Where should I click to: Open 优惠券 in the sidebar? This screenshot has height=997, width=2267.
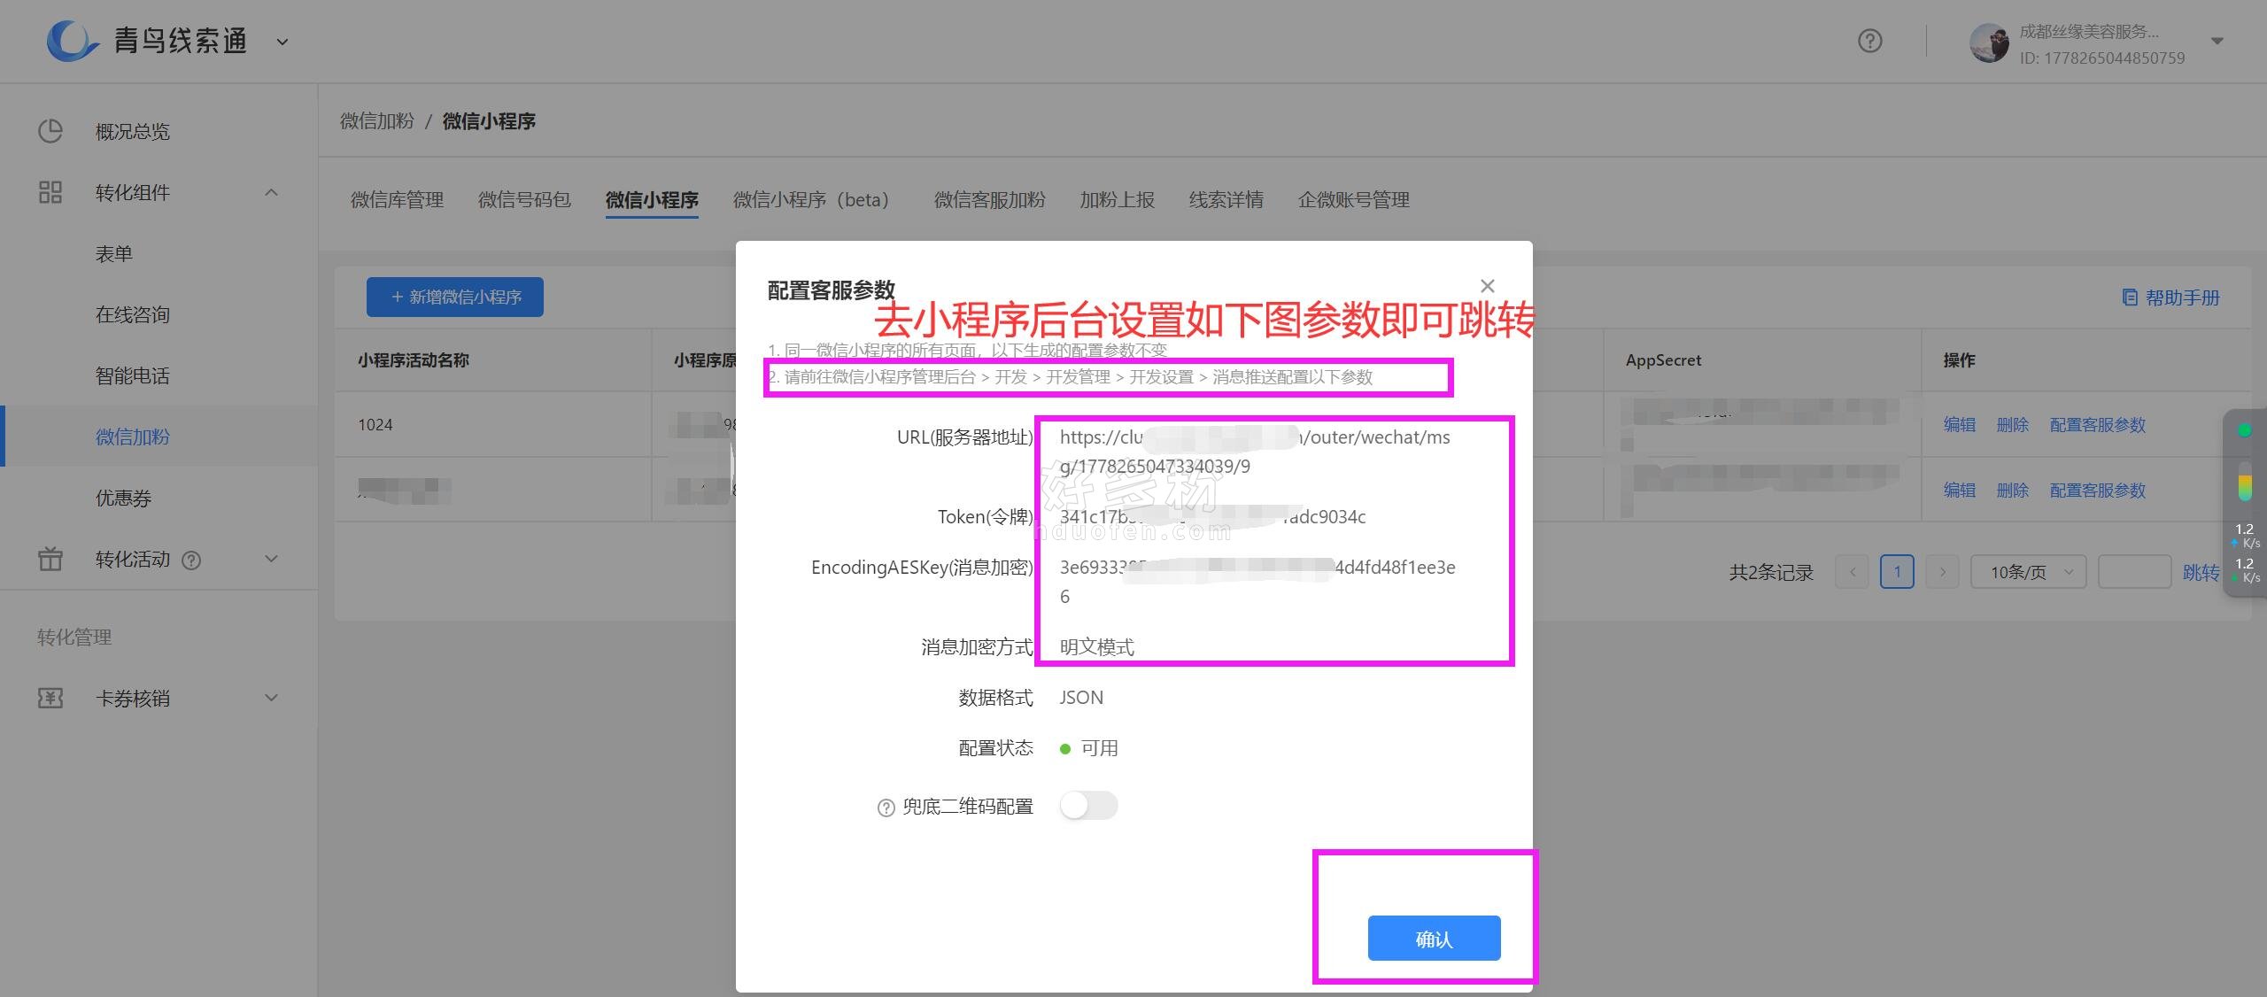(x=124, y=498)
